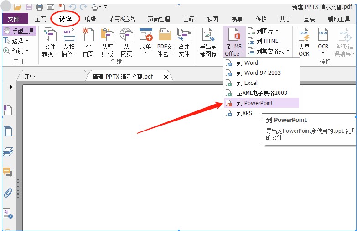
Task: Expand the Select (选择) tool dropdown
Action: pyautogui.click(x=27, y=41)
